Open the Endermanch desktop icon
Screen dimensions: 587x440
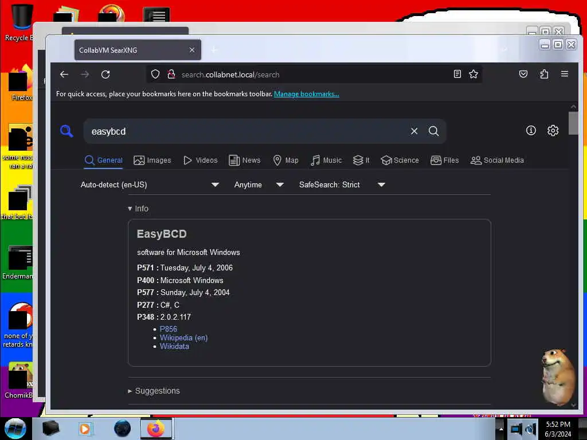[18, 262]
